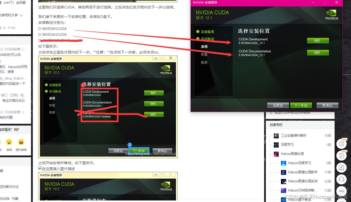Click the 安装路径分别为 line in article

tap(52, 23)
